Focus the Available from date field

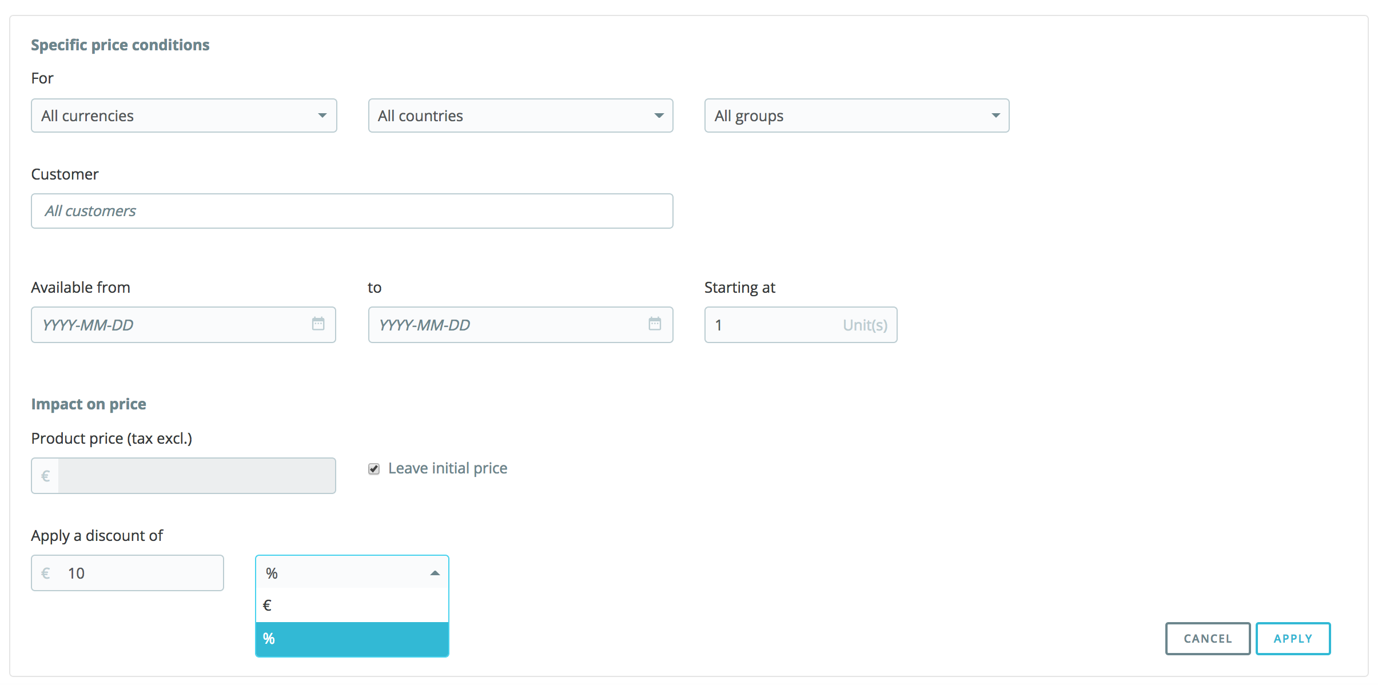172,325
